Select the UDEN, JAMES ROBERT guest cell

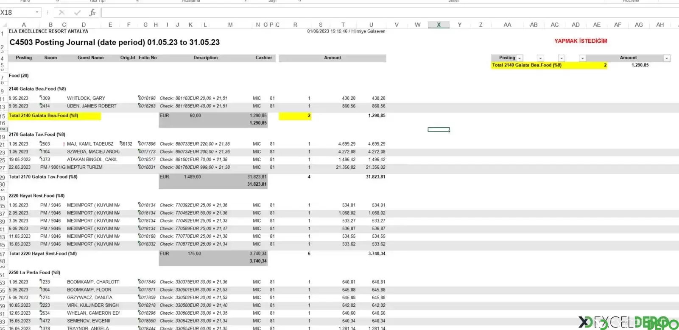(x=92, y=106)
